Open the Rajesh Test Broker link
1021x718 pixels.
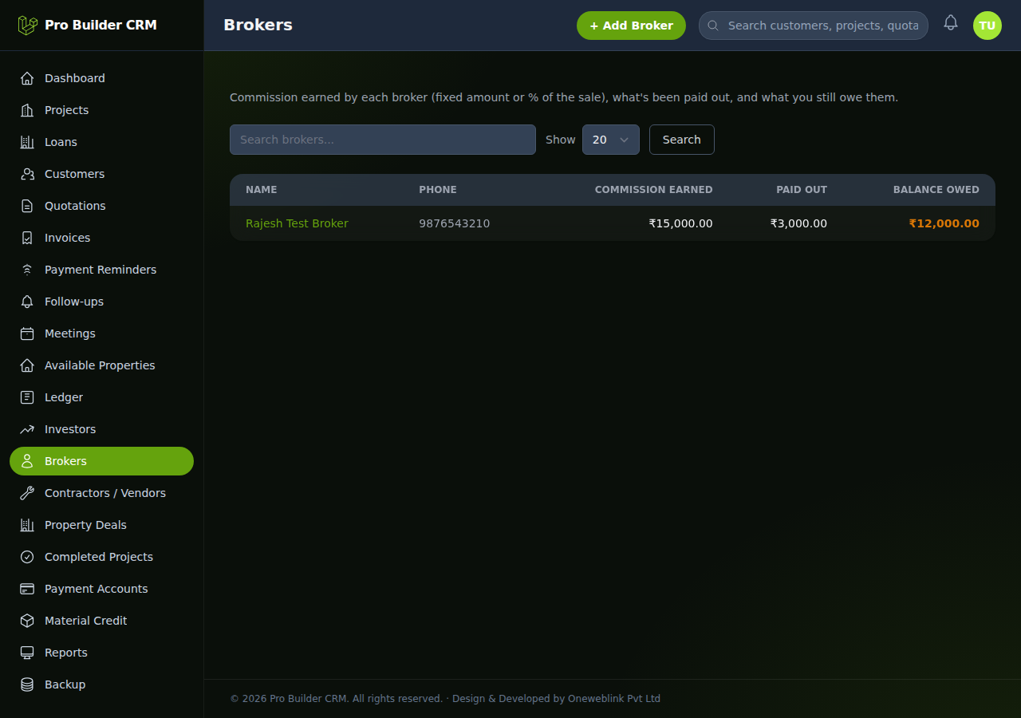[x=297, y=223]
